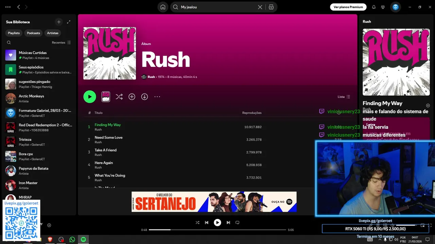Click Ver planos Premium button
The width and height of the screenshot is (435, 244).
coord(348,7)
